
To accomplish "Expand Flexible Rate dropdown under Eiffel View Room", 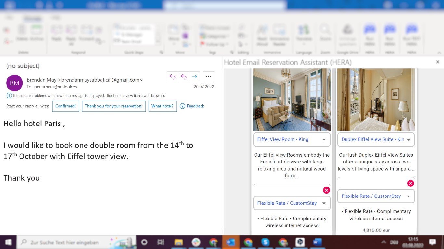I will tap(292, 203).
